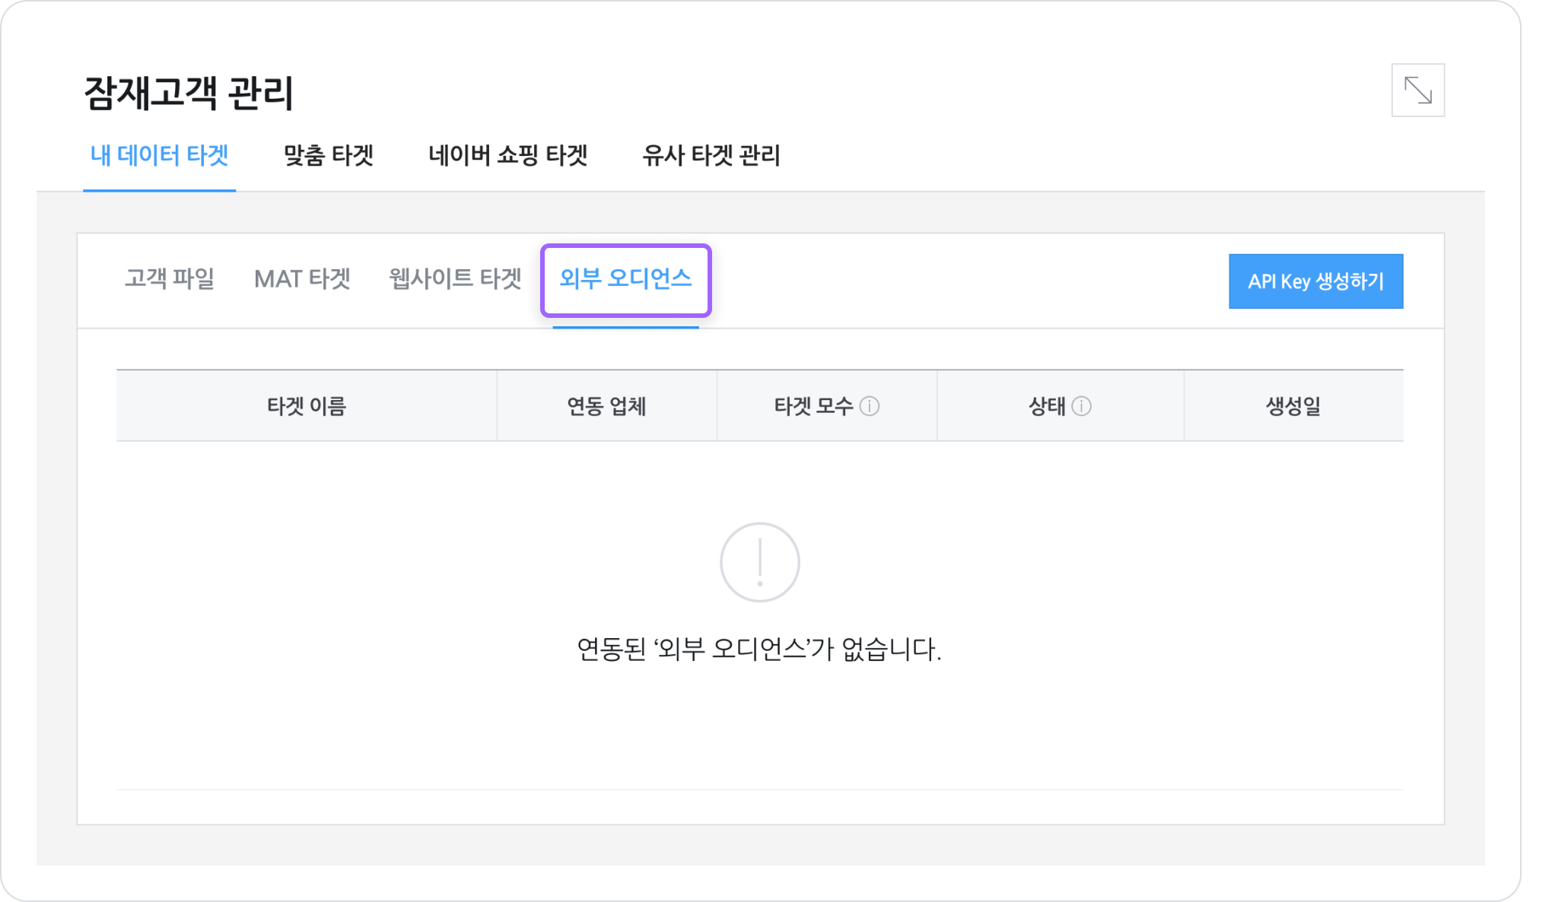Select the 외부 오디언스 sub-tab
Screen dimensions: 1552x902
[x=625, y=279]
